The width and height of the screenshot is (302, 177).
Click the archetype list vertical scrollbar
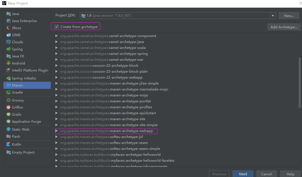299,83
